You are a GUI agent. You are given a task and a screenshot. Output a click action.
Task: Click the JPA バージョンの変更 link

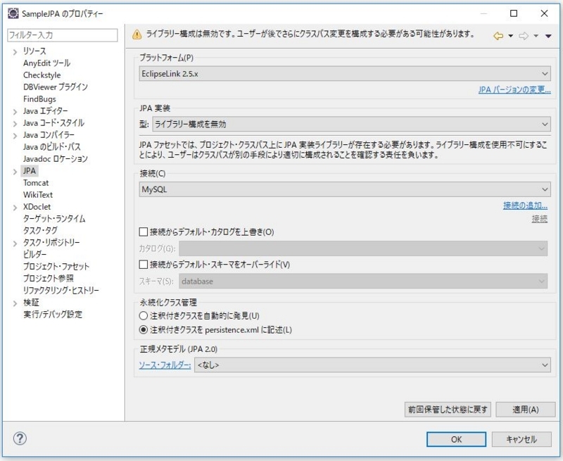coord(514,90)
